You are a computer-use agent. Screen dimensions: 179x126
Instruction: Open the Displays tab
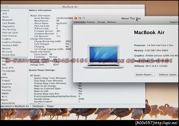pyautogui.click(x=91, y=22)
